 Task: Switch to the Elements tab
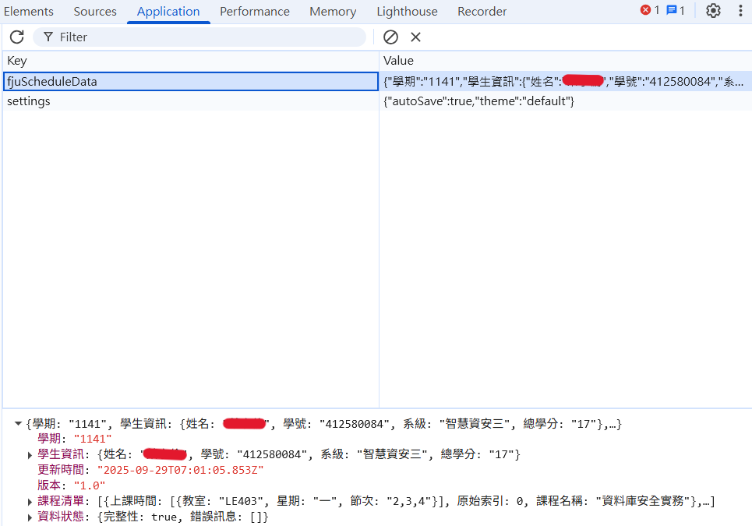[28, 12]
